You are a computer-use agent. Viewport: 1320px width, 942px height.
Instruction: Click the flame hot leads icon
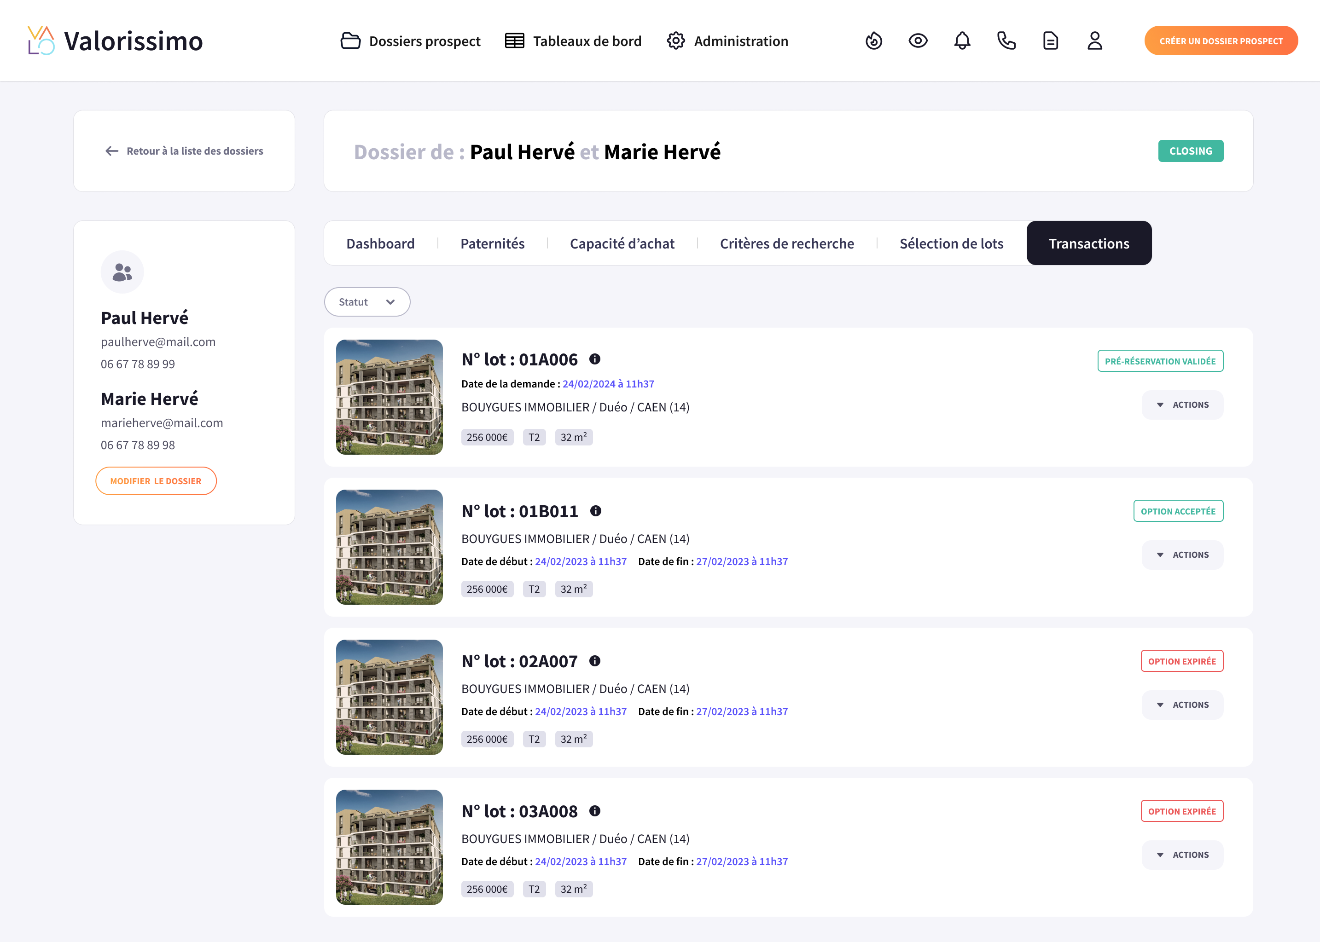(874, 40)
